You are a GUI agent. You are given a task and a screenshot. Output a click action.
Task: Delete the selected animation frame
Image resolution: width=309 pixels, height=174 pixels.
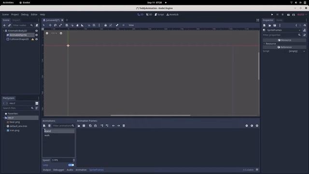(124, 126)
